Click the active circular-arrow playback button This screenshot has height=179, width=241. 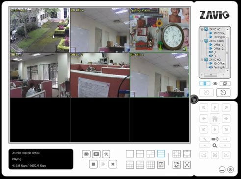click(x=223, y=93)
